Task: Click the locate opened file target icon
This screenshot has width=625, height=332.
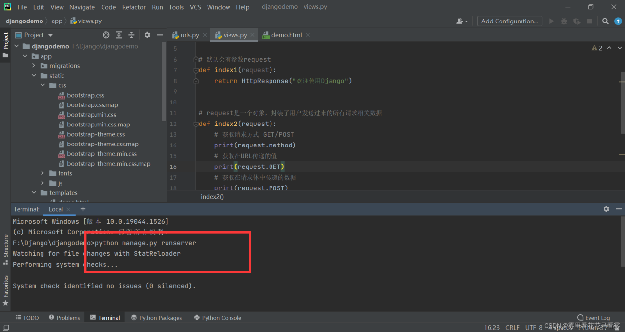Action: pyautogui.click(x=106, y=35)
